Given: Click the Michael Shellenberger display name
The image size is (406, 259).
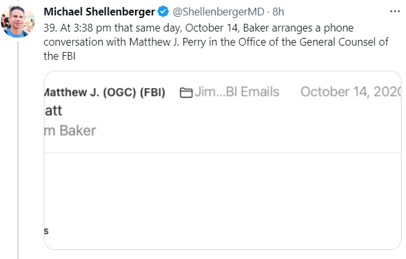Looking at the screenshot, I should (x=99, y=12).
